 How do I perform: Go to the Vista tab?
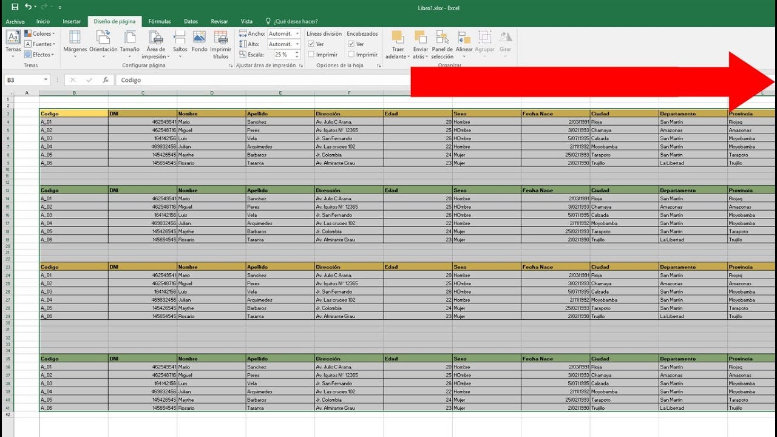click(246, 21)
